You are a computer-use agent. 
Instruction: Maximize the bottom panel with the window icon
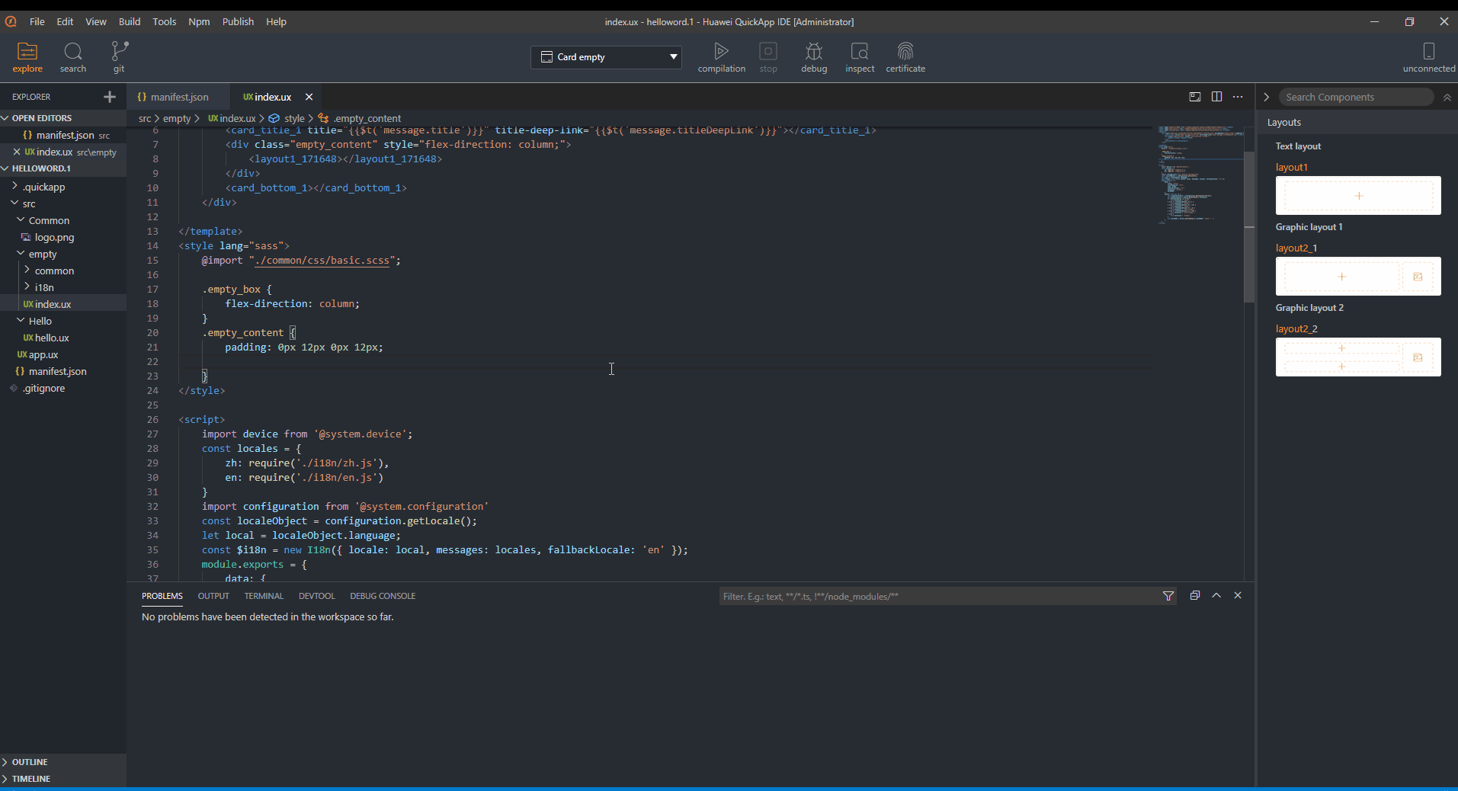[1195, 595]
